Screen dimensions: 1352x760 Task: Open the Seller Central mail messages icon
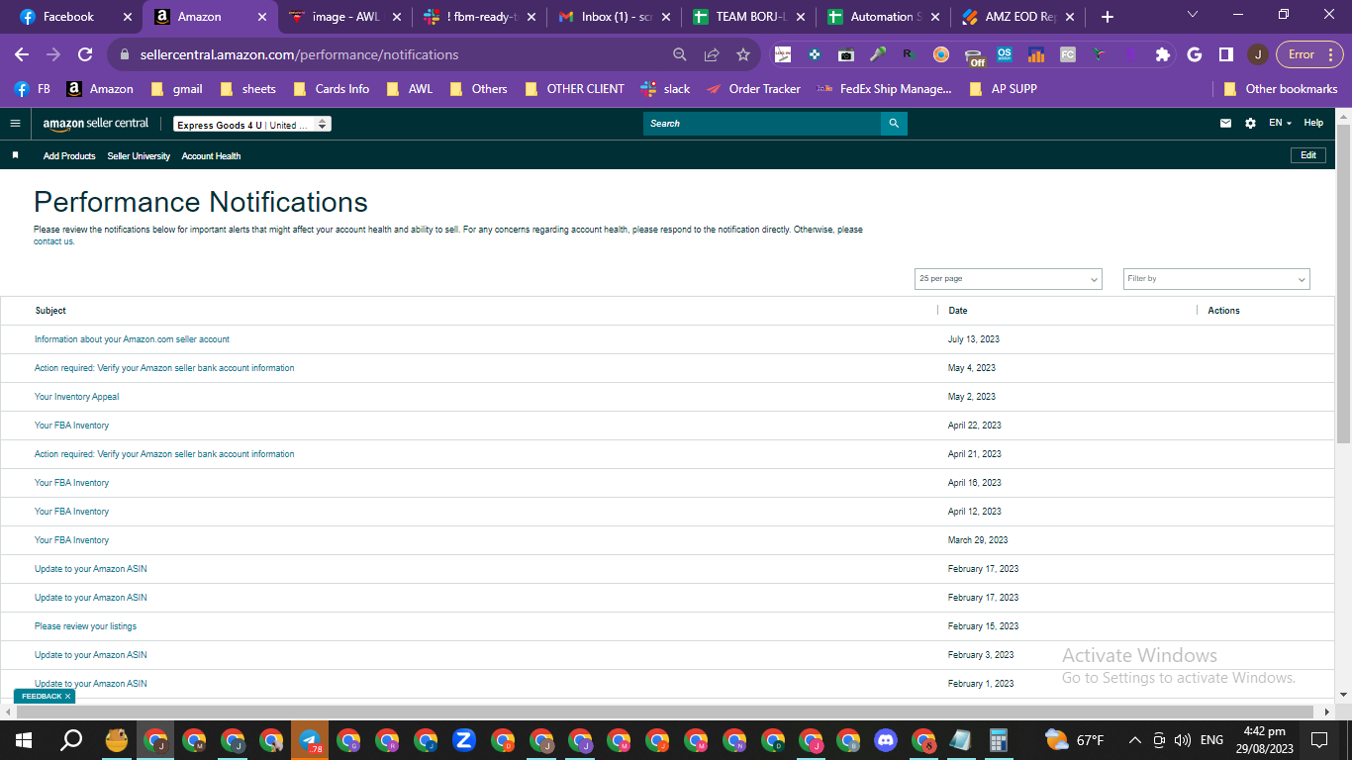click(x=1226, y=124)
